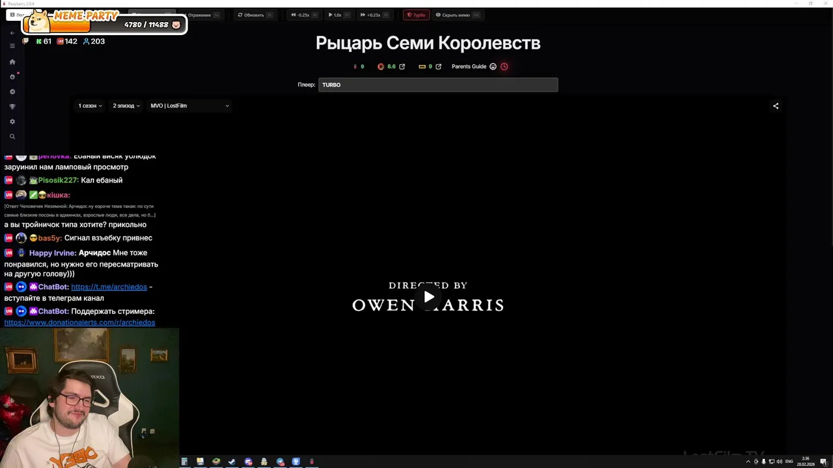
Task: Expand the 2 эпизод episode dropdown
Action: [x=126, y=106]
